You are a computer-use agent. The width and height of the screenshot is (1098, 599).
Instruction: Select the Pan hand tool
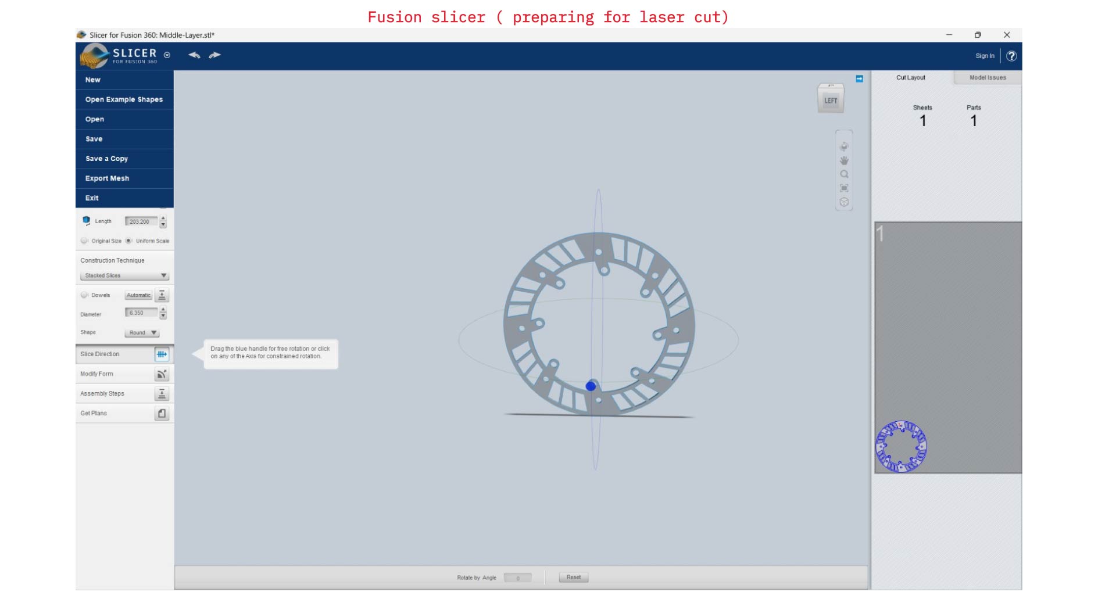(x=844, y=160)
